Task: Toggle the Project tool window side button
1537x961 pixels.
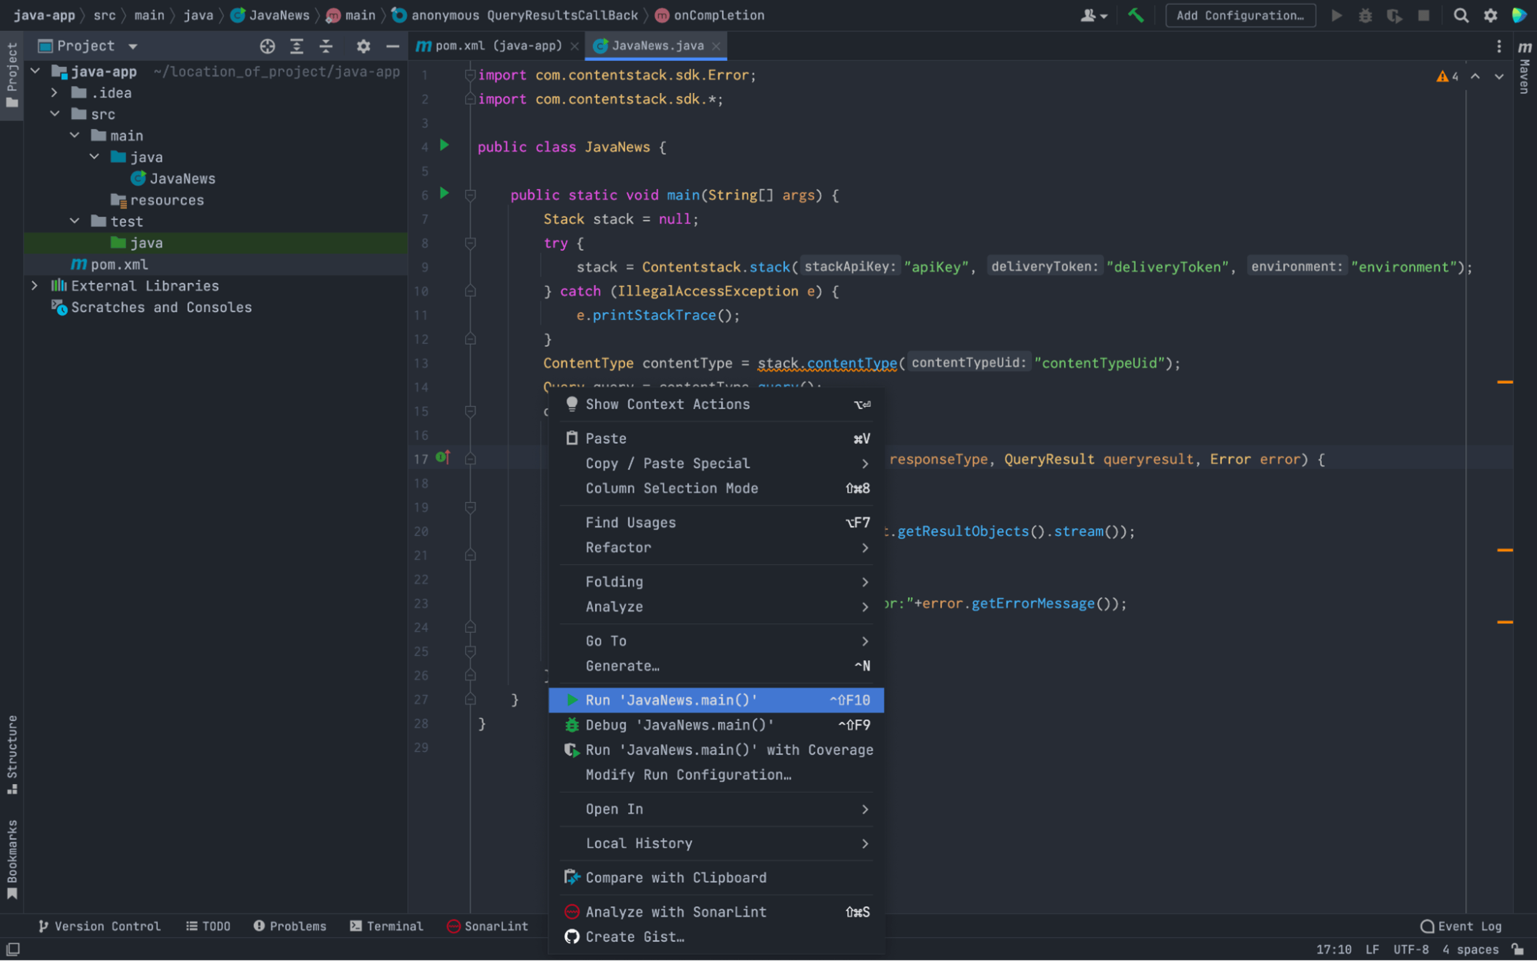Action: point(12,75)
